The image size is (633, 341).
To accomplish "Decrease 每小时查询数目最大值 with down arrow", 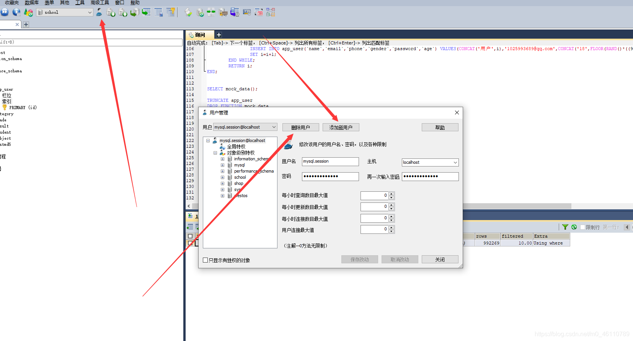I will click(x=391, y=197).
